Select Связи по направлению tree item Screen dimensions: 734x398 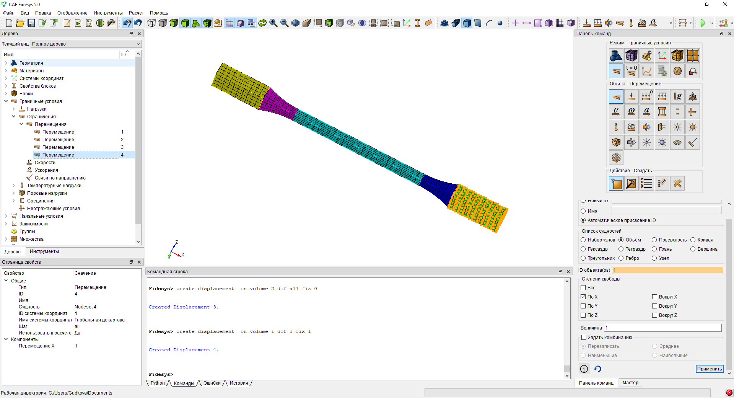click(x=60, y=178)
